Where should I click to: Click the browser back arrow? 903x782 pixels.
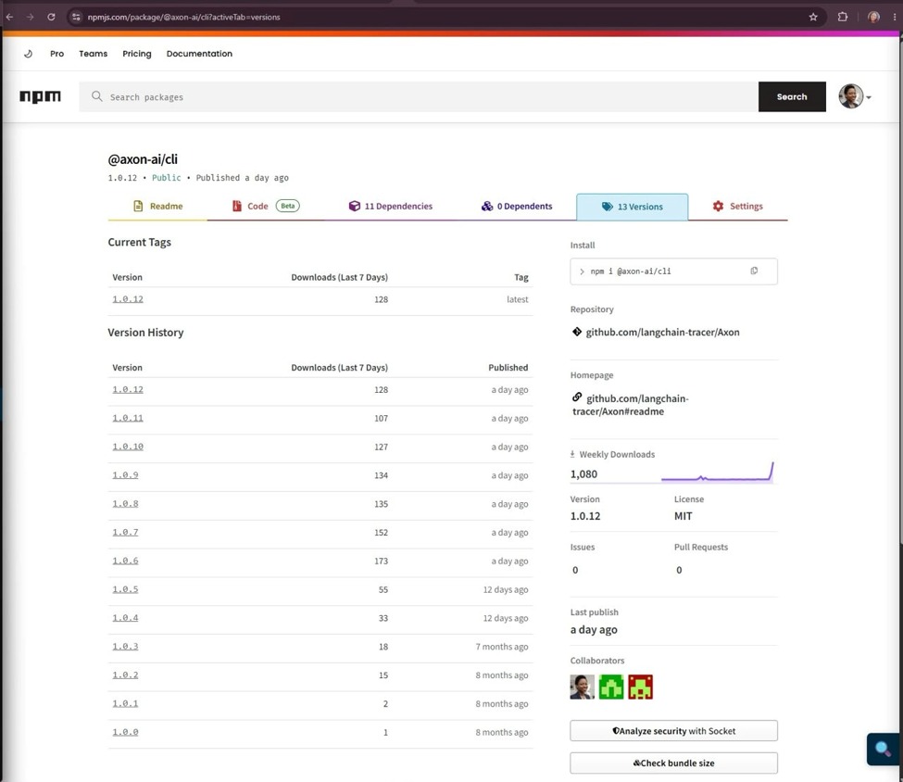tap(9, 17)
